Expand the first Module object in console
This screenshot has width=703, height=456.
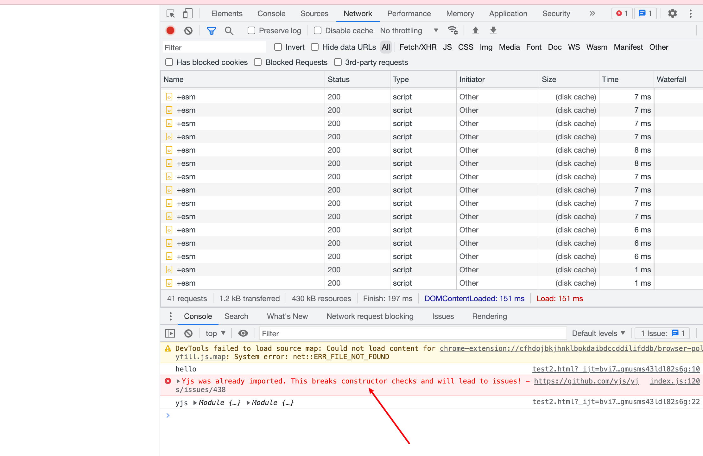[195, 403]
